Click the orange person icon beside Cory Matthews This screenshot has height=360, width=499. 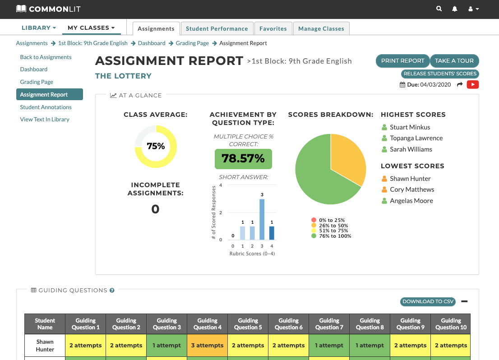[384, 190]
